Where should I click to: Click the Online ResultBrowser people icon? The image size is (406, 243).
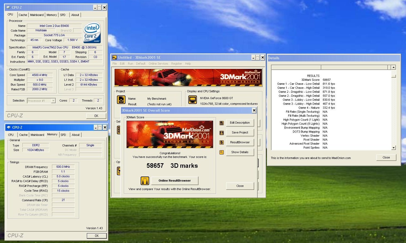(145, 181)
